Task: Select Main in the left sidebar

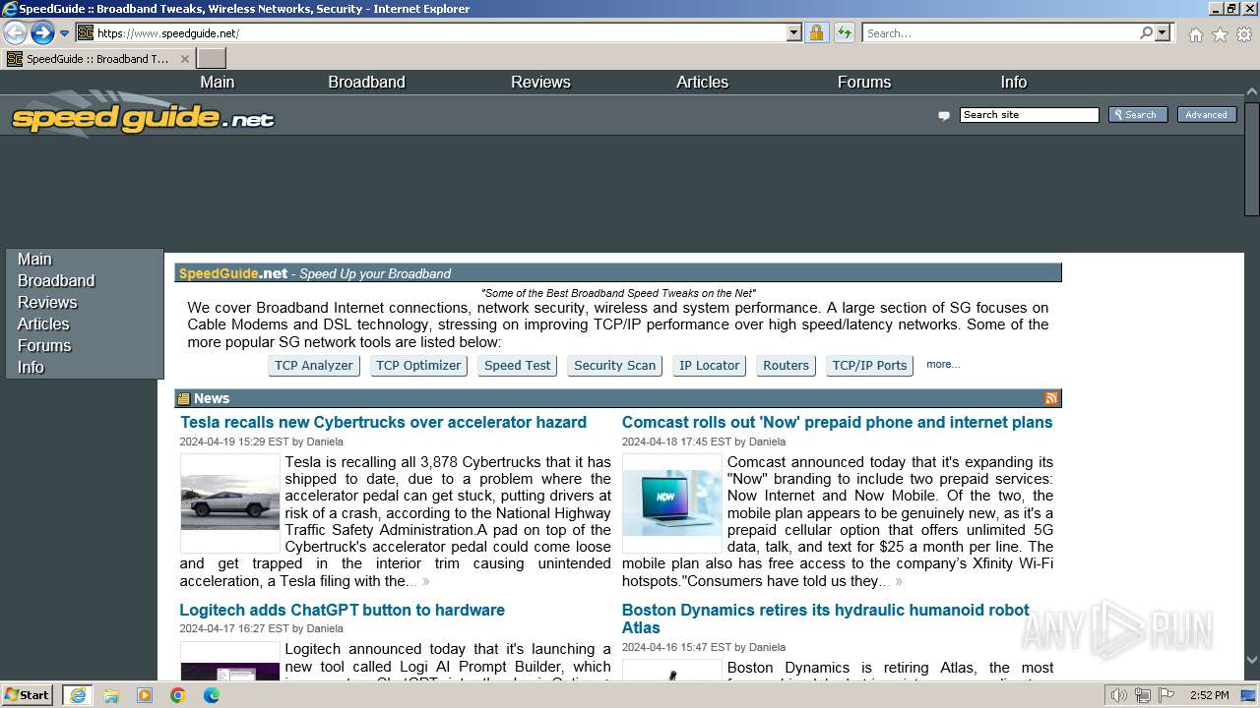Action: [34, 260]
